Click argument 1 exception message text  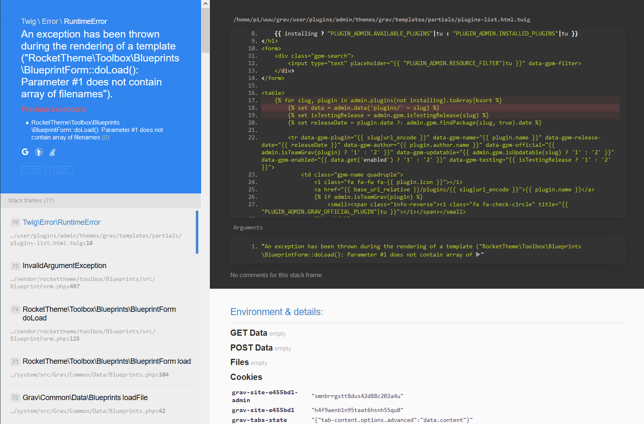pyautogui.click(x=421, y=250)
